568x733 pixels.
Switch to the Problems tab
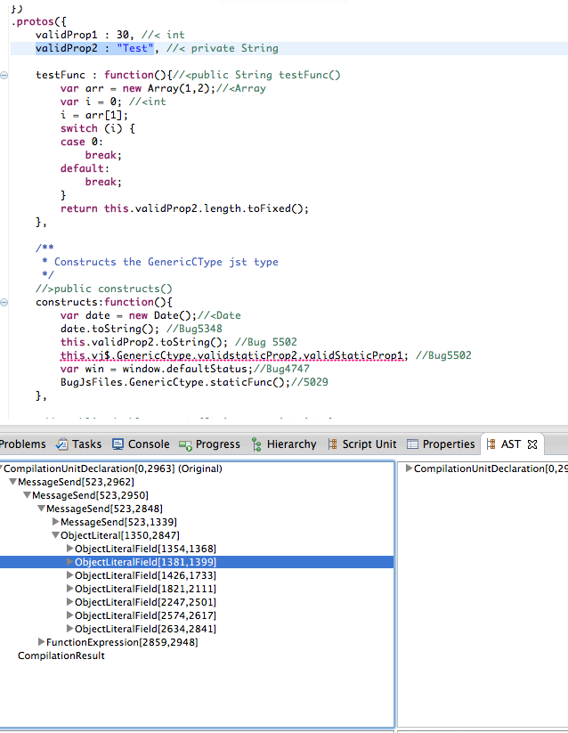pyautogui.click(x=21, y=444)
